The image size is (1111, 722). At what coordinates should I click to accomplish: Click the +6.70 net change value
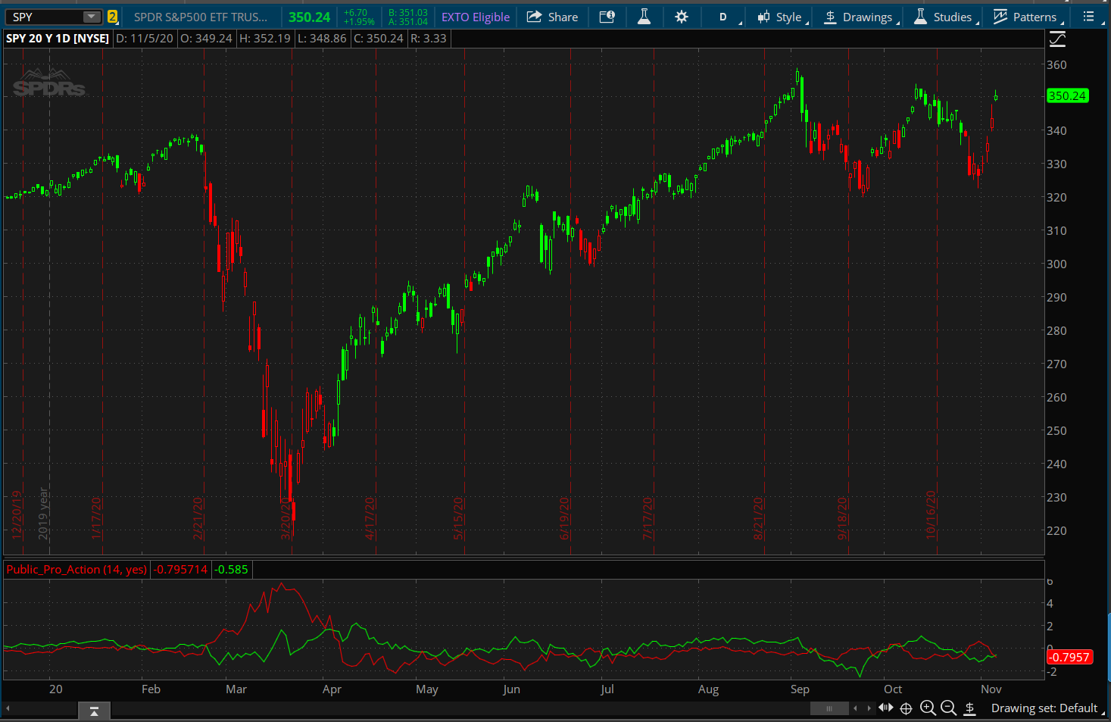tap(355, 13)
